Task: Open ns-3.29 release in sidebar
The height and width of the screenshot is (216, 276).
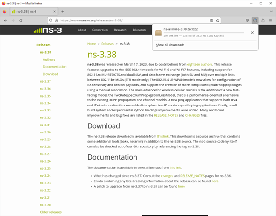Action: (45, 139)
